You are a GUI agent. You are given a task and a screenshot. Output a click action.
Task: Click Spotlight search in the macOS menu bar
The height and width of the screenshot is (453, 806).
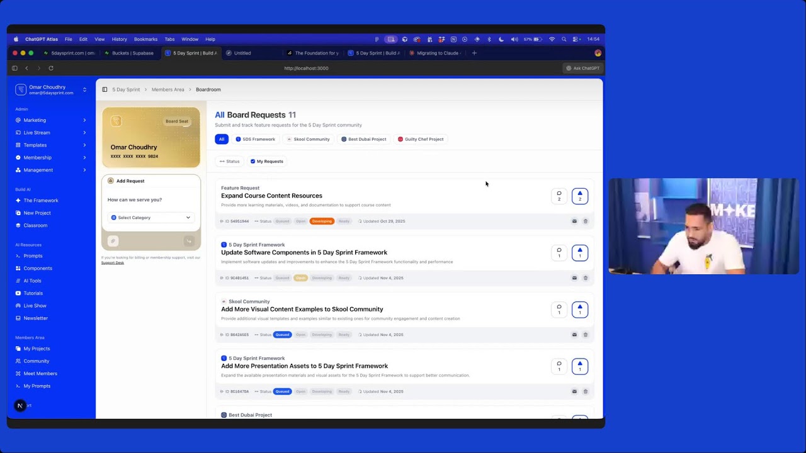tap(564, 39)
